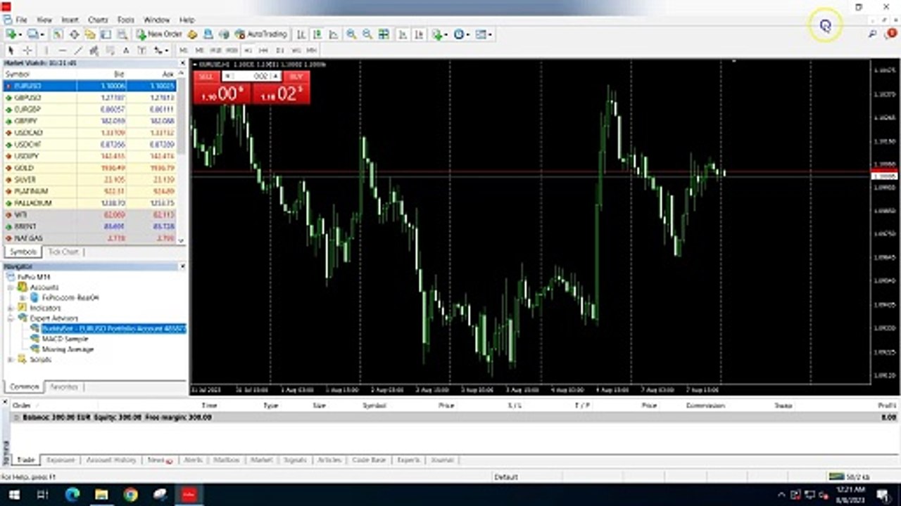This screenshot has height=506, width=901.
Task: Select the D1 timeframe button
Action: tap(280, 51)
